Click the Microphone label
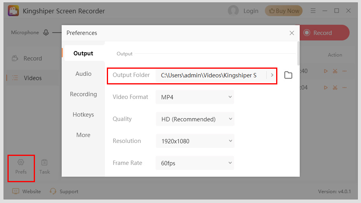The width and height of the screenshot is (361, 203). (25, 33)
